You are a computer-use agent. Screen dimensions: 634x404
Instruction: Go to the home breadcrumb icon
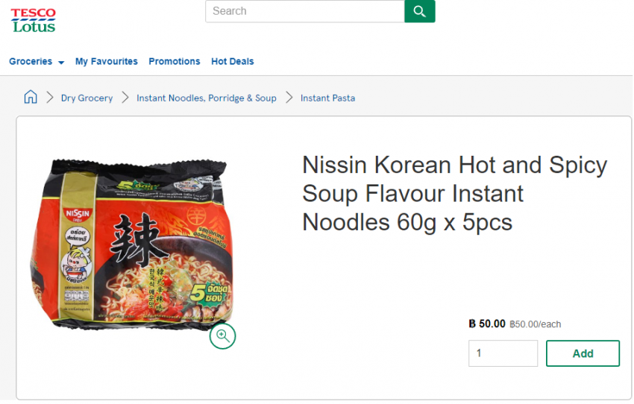tap(31, 98)
